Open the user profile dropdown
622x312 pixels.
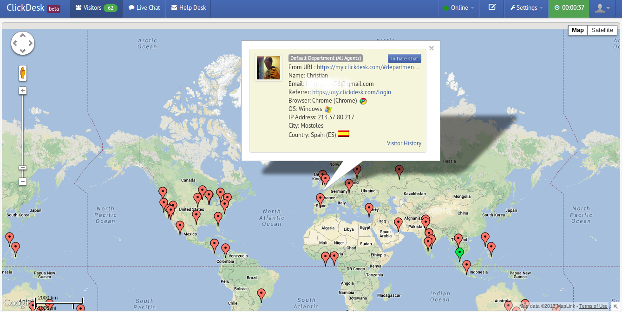click(602, 8)
